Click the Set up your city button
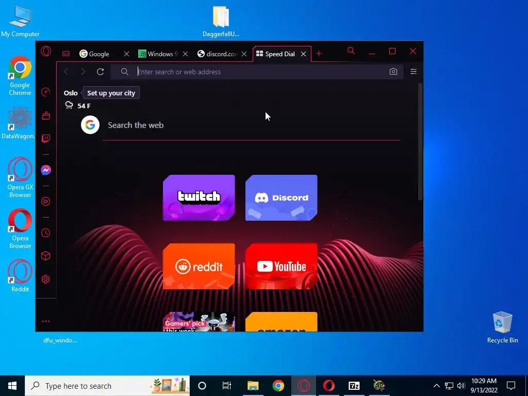 coord(111,93)
